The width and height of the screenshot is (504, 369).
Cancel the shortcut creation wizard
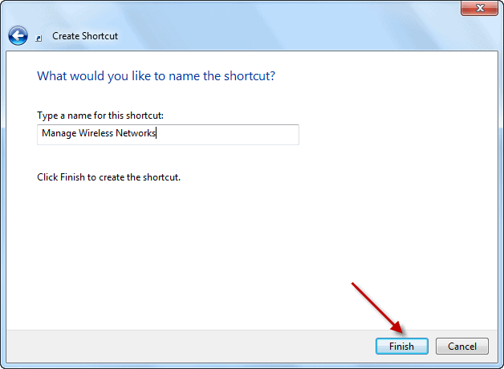(462, 347)
